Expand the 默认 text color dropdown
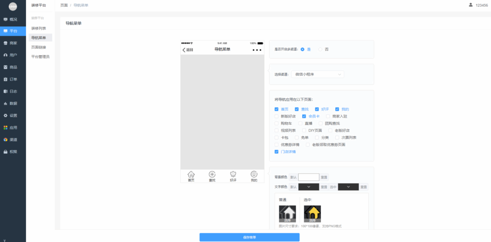Screen dimensions: 491x242 click(x=309, y=187)
